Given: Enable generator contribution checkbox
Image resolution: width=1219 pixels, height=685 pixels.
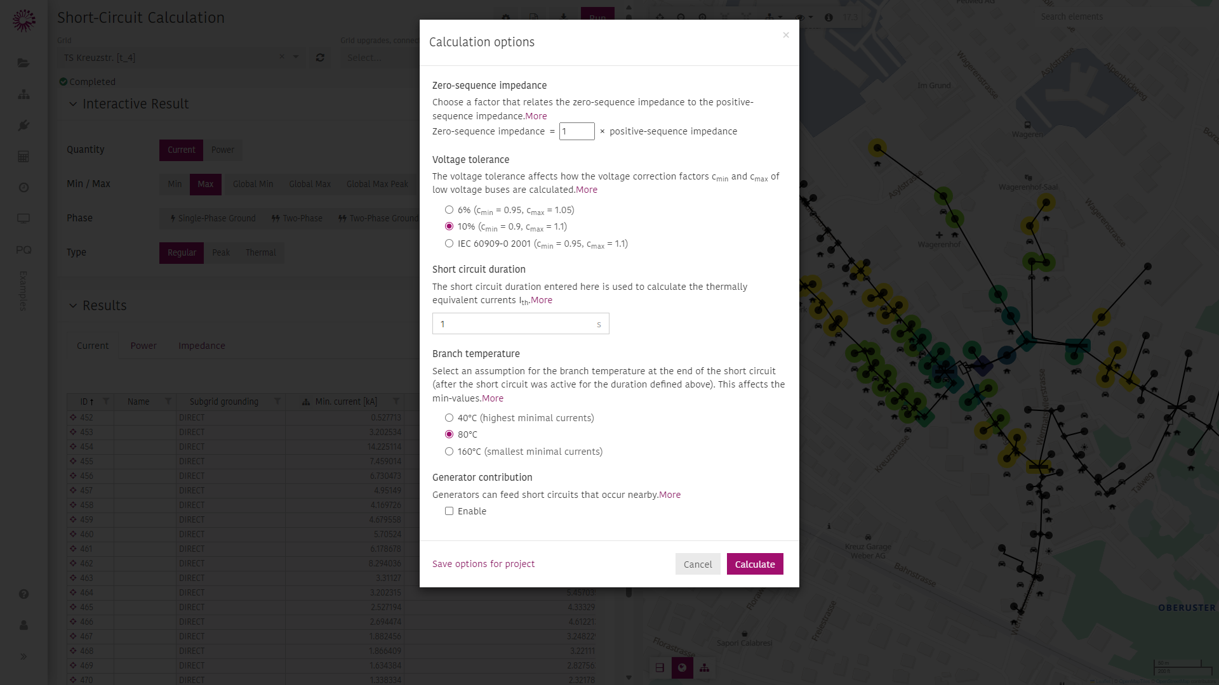Looking at the screenshot, I should click(x=449, y=511).
